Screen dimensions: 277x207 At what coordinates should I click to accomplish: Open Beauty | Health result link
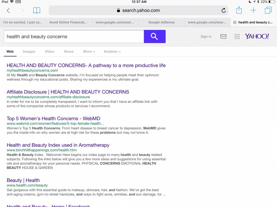(23, 180)
